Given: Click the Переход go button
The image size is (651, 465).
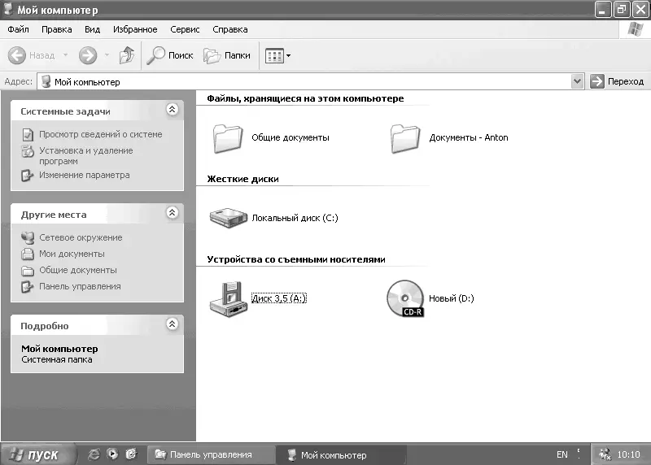Looking at the screenshot, I should [618, 81].
